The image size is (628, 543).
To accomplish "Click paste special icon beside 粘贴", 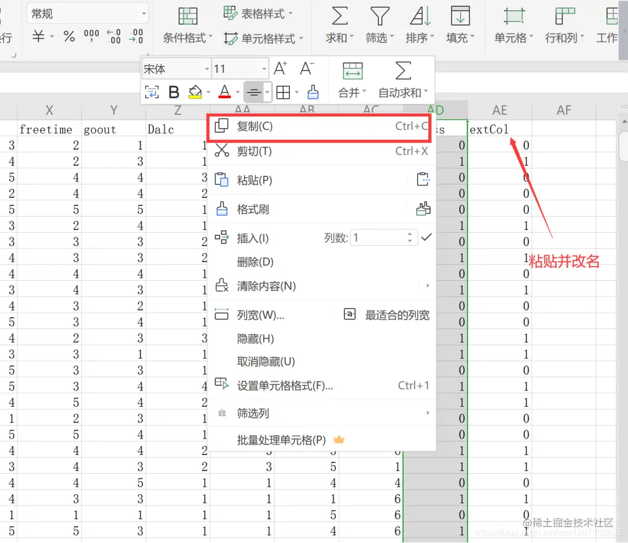I will (x=423, y=179).
